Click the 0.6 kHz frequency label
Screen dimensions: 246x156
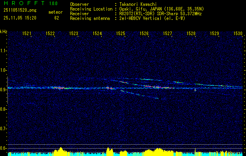(3, 148)
